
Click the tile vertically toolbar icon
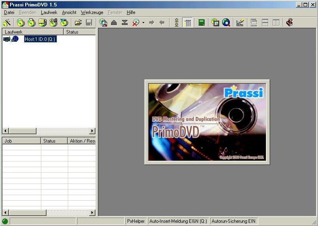pos(276,22)
